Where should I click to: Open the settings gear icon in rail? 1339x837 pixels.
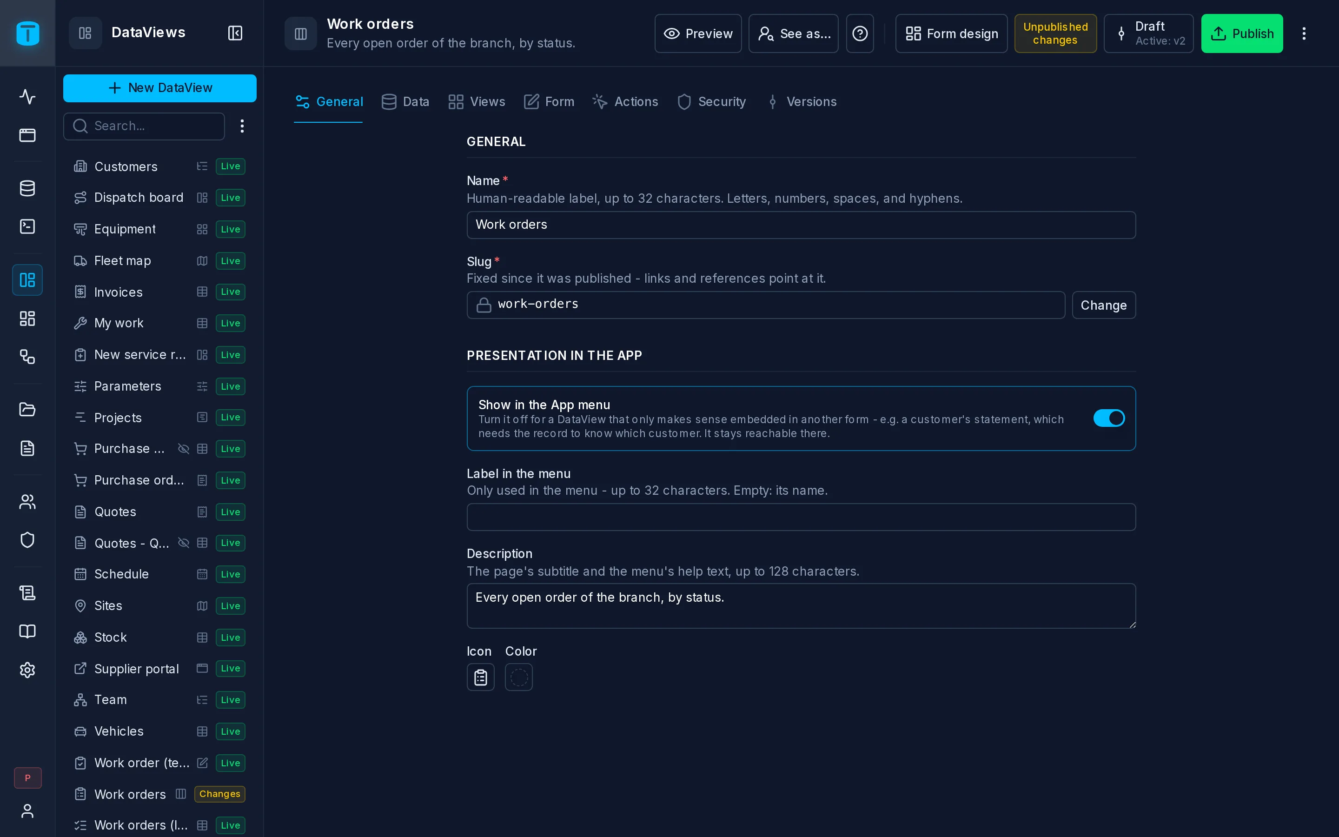(27, 670)
